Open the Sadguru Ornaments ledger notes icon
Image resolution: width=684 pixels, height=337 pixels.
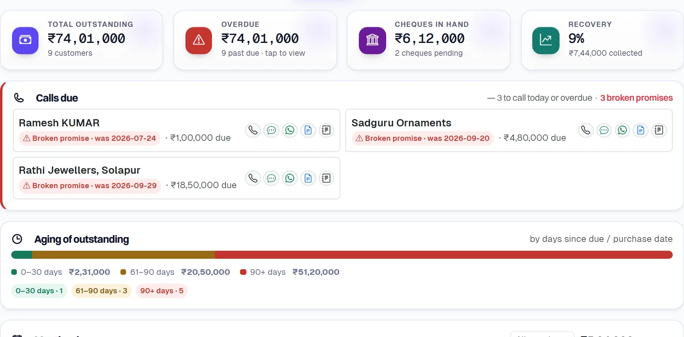[x=659, y=130]
